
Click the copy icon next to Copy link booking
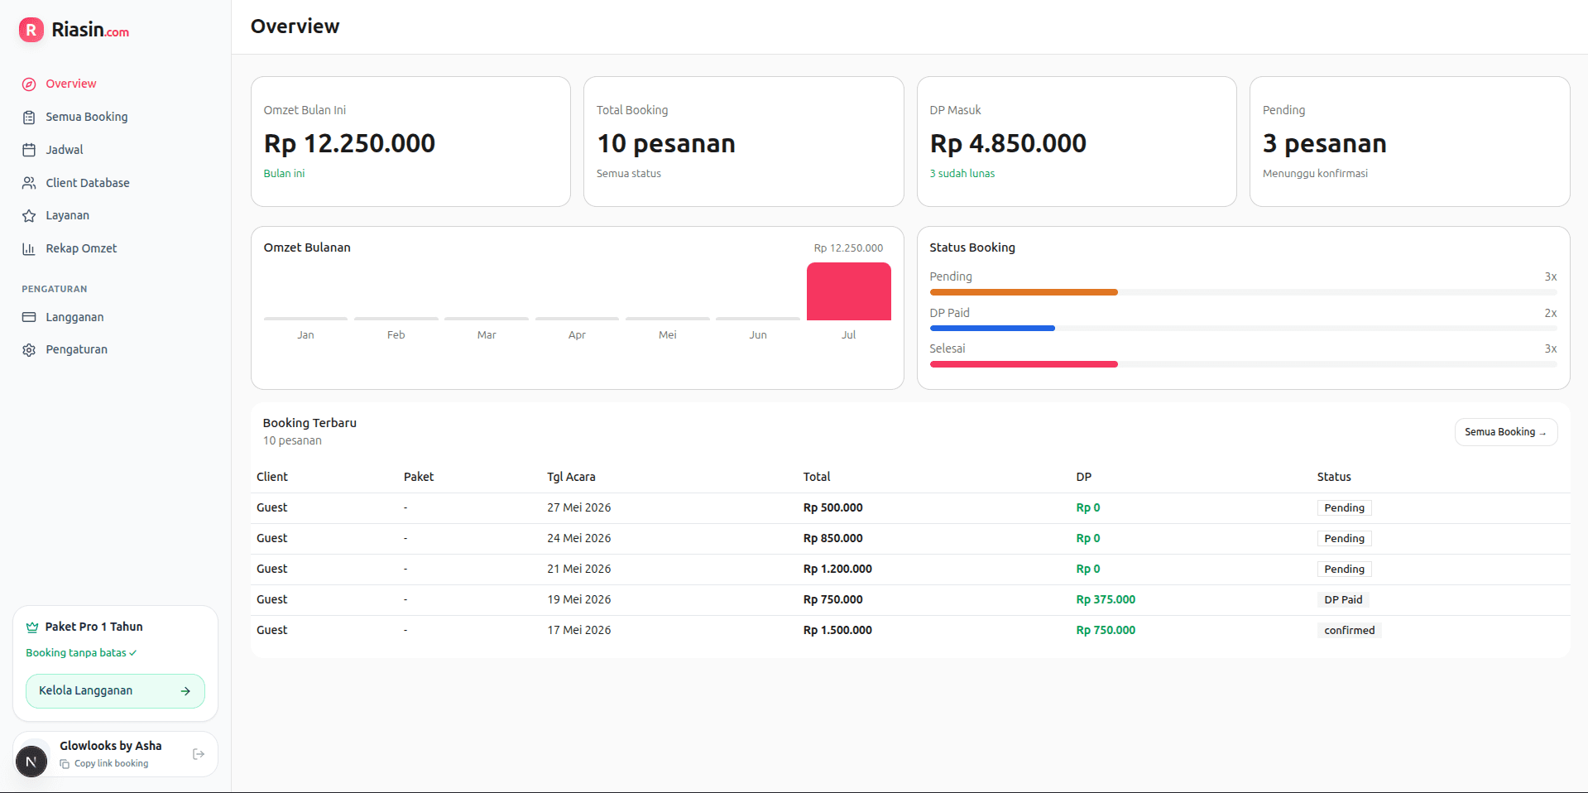(x=65, y=764)
